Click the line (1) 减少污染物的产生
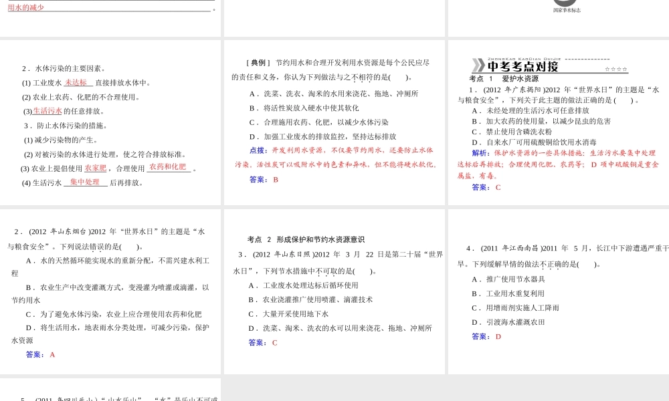 [61, 140]
